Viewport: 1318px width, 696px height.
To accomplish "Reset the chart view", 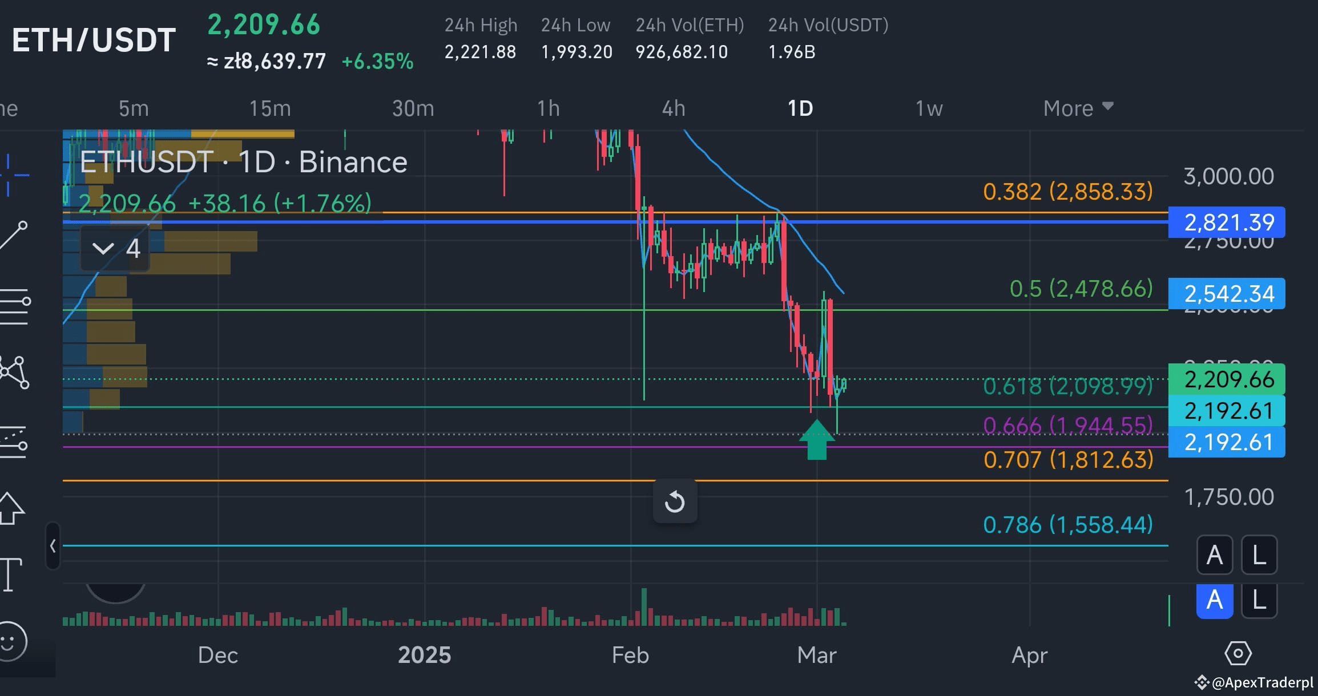I will click(x=675, y=502).
